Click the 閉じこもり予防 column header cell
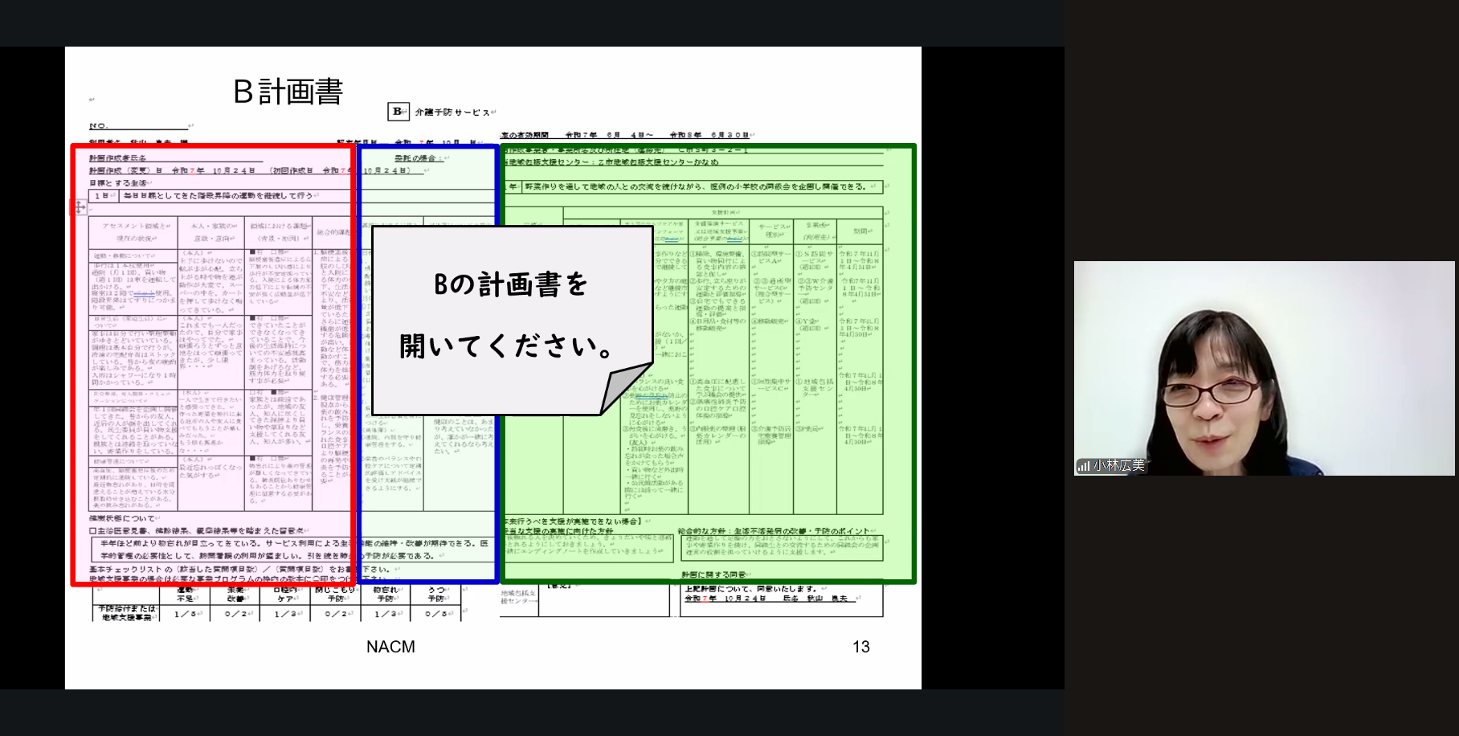The image size is (1459, 736). pos(335,595)
